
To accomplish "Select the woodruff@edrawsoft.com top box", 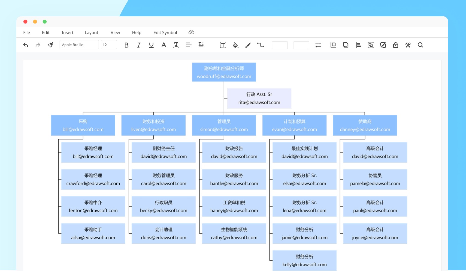I will pyautogui.click(x=224, y=72).
